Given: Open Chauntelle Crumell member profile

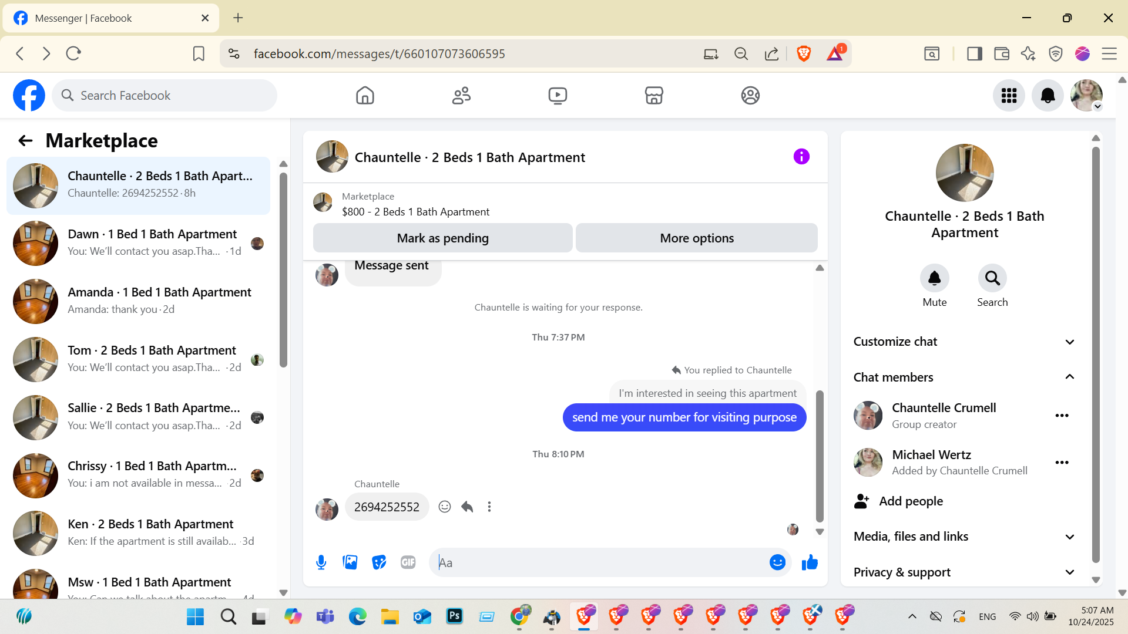Looking at the screenshot, I should [944, 408].
